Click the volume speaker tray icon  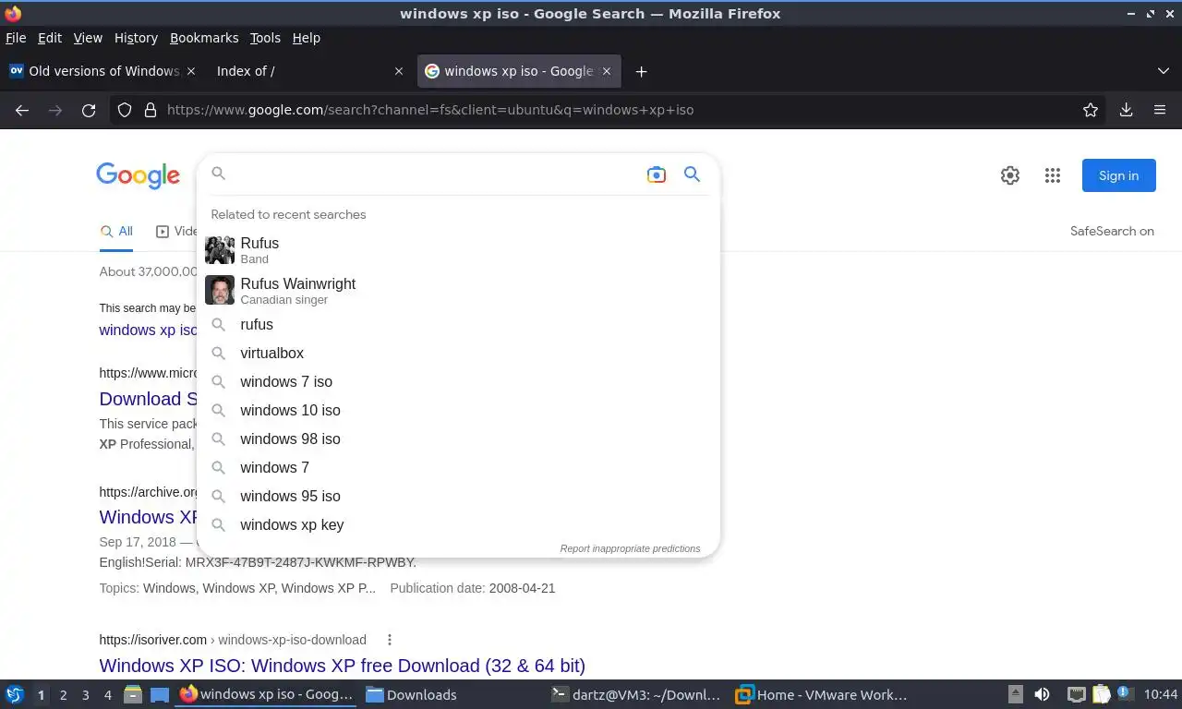point(1042,694)
